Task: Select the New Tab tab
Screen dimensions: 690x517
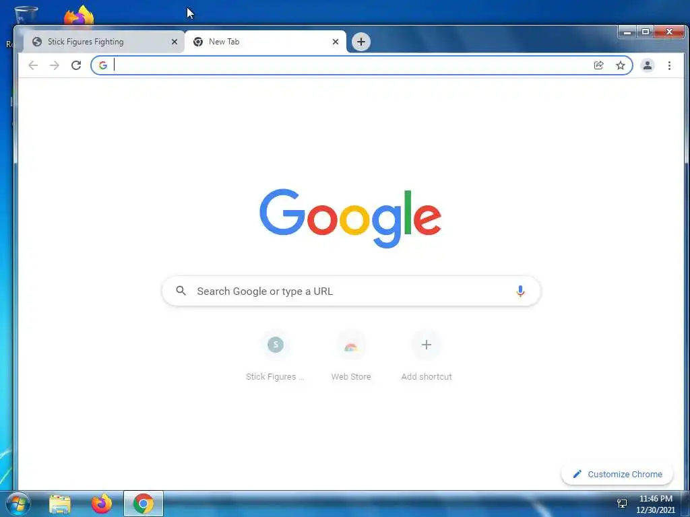Action: [x=265, y=42]
